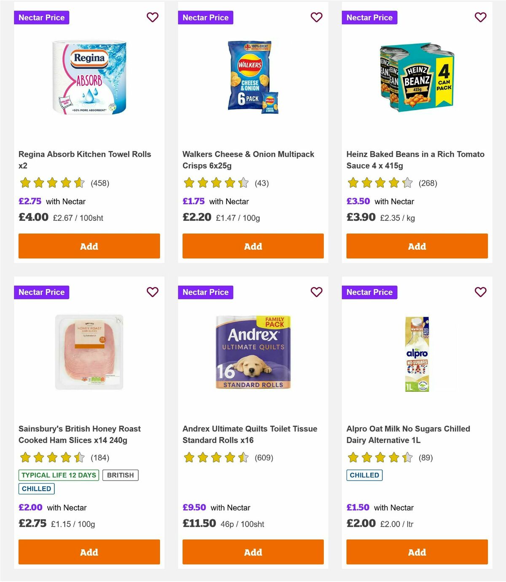Click the Nectar Price badge on Walkers crisps
506x582 pixels.
[x=205, y=17]
